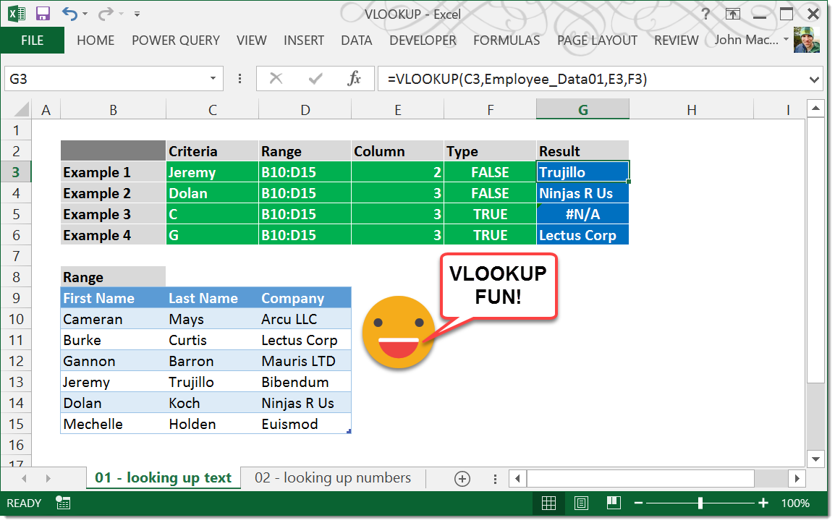The image size is (835, 523).
Task: Click the user profile photo
Action: click(x=806, y=40)
